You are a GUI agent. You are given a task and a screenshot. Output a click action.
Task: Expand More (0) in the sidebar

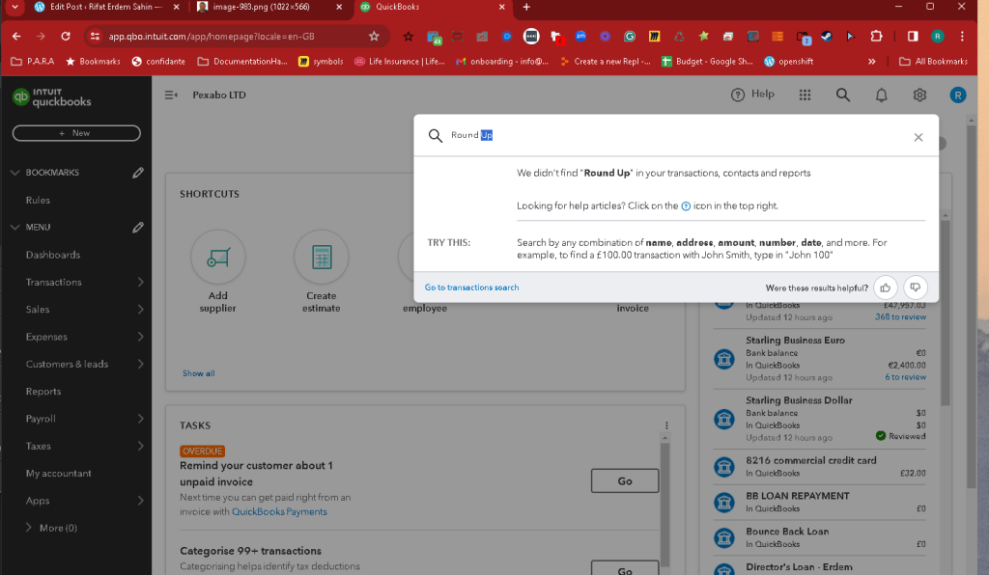(x=50, y=528)
